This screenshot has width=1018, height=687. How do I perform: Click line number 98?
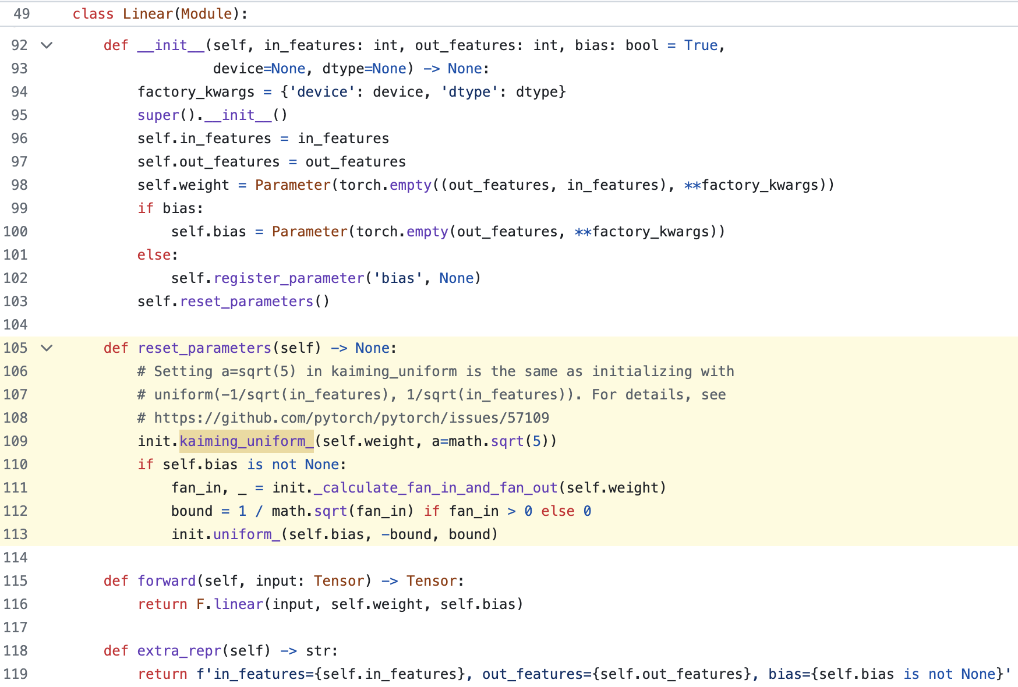[x=20, y=185]
